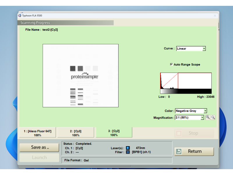Click the Return arrow icon
The width and height of the screenshot is (233, 175).
[x=179, y=151]
